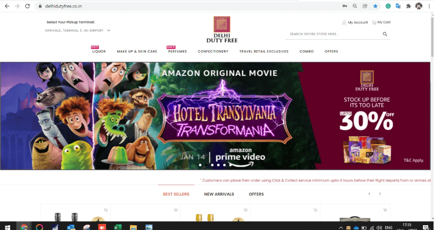Go back with the browser back arrow
The height and width of the screenshot is (230, 434).
7,6
